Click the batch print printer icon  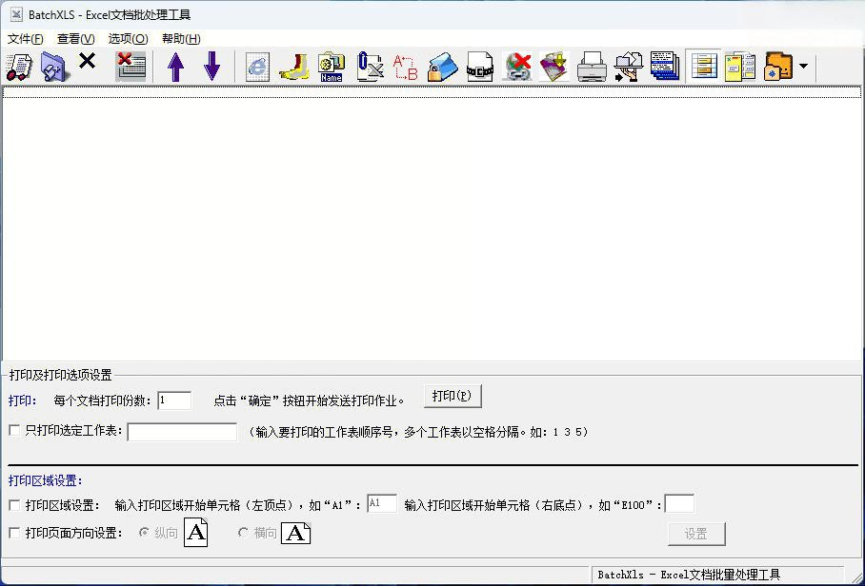[x=592, y=67]
